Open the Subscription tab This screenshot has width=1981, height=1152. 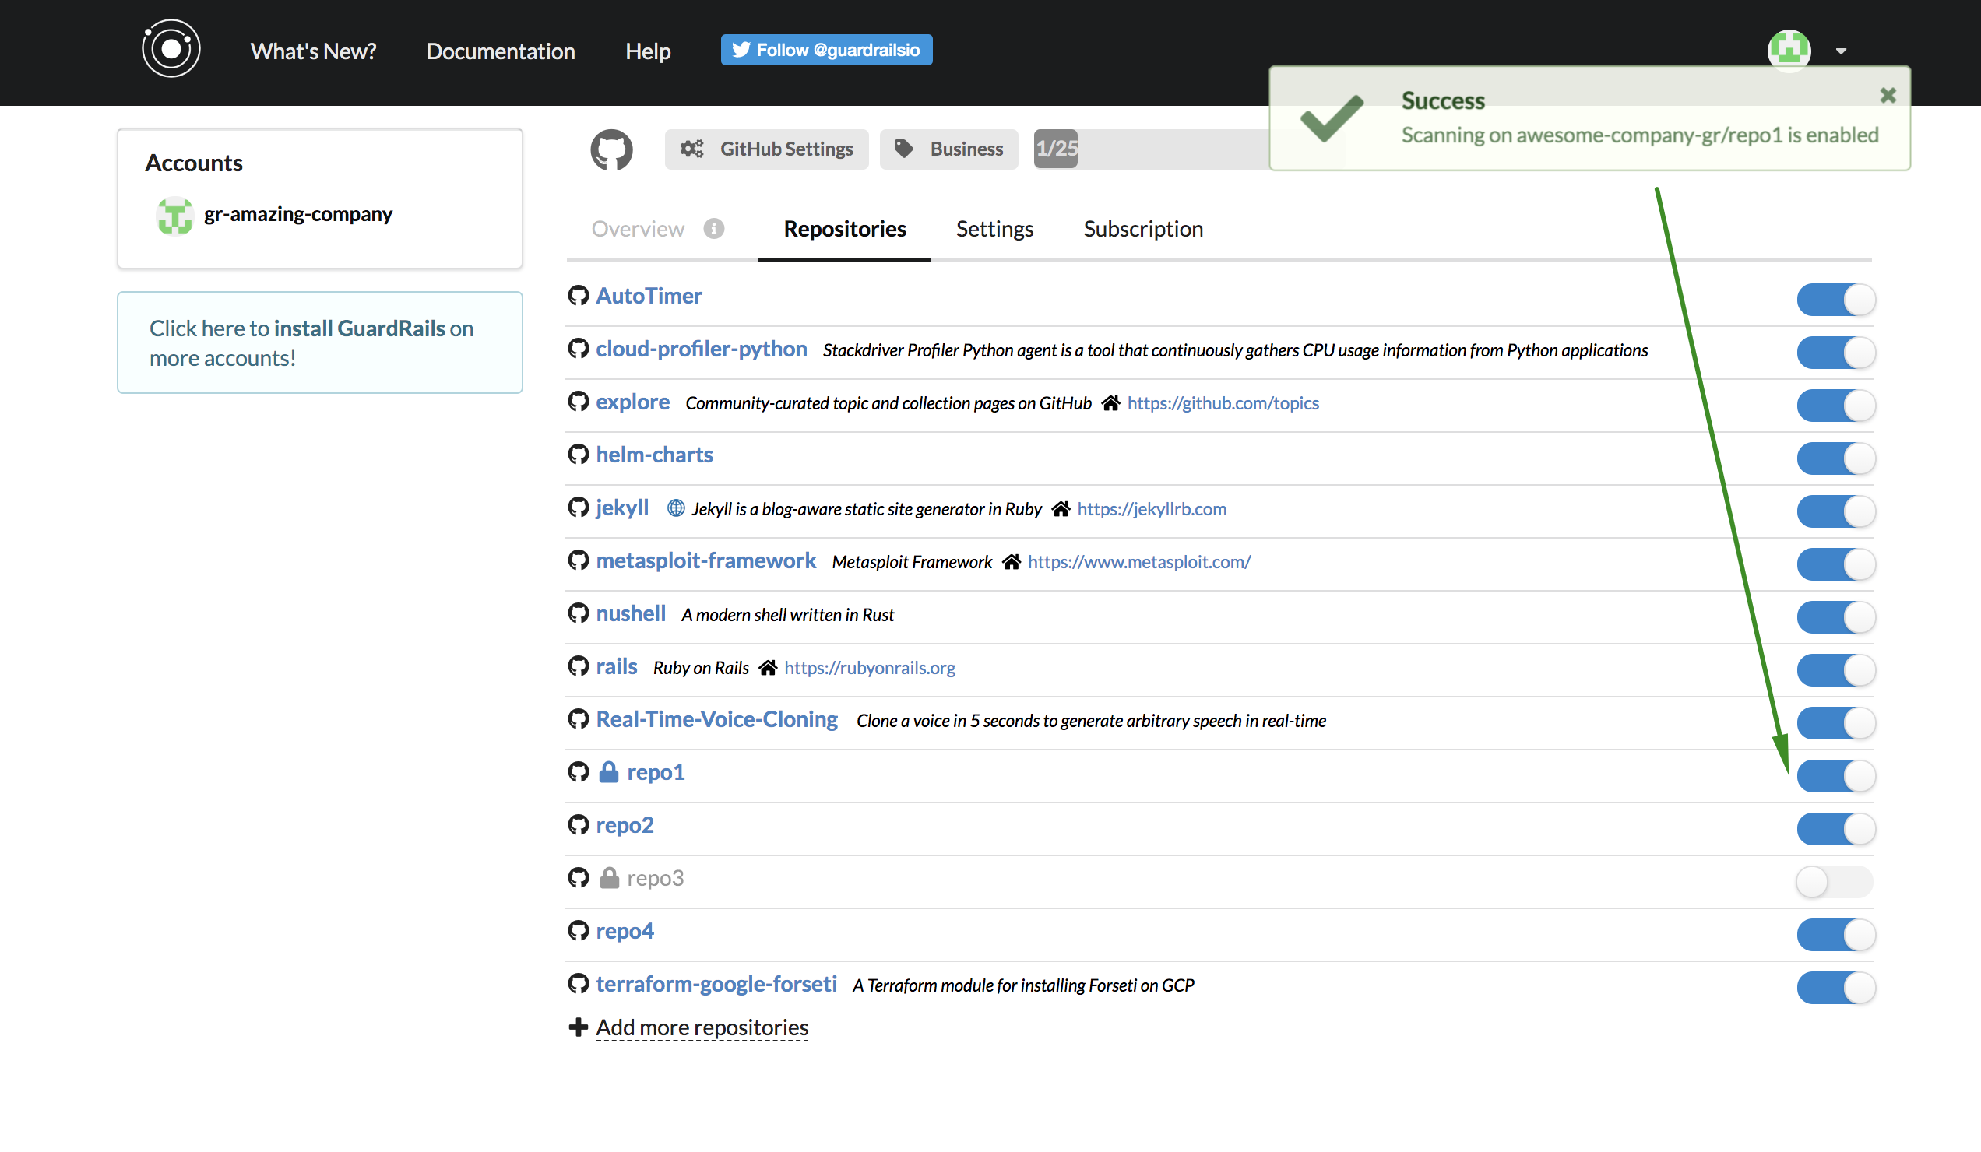pyautogui.click(x=1142, y=230)
